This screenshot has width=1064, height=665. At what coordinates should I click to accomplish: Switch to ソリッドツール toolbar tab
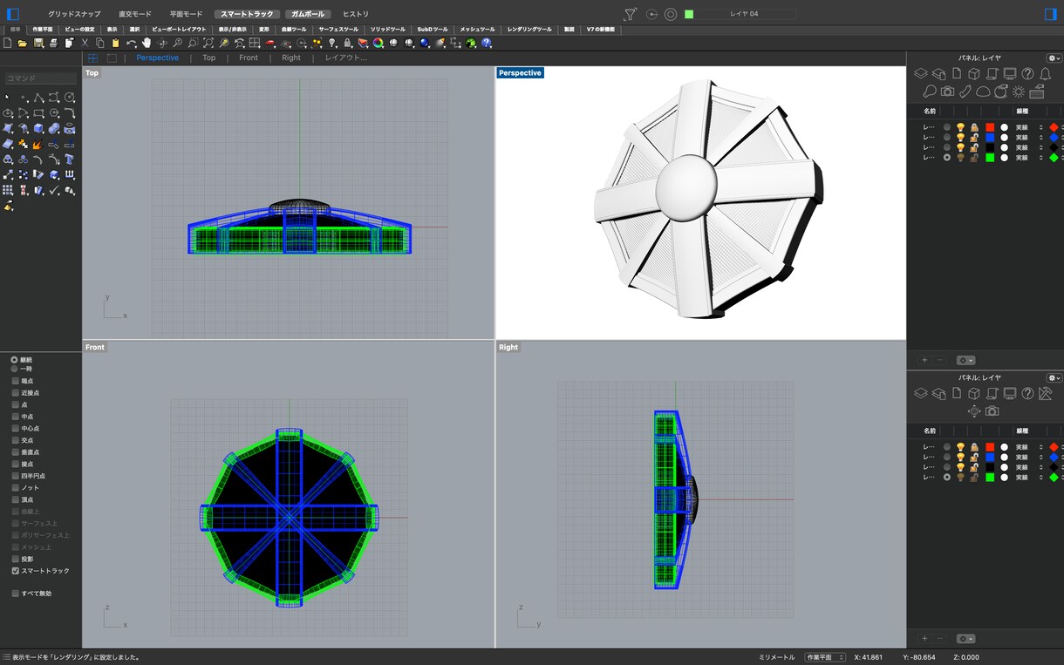[x=388, y=29]
